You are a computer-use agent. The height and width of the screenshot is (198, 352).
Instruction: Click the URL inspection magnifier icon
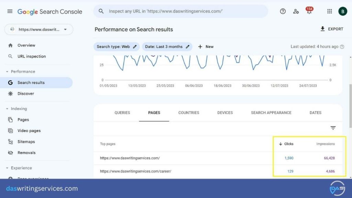click(x=10, y=56)
